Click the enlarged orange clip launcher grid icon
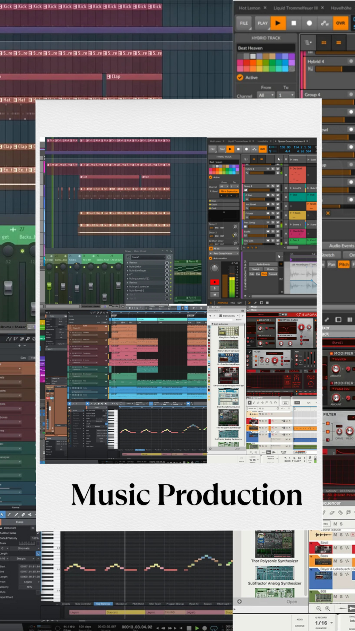 [x=323, y=43]
